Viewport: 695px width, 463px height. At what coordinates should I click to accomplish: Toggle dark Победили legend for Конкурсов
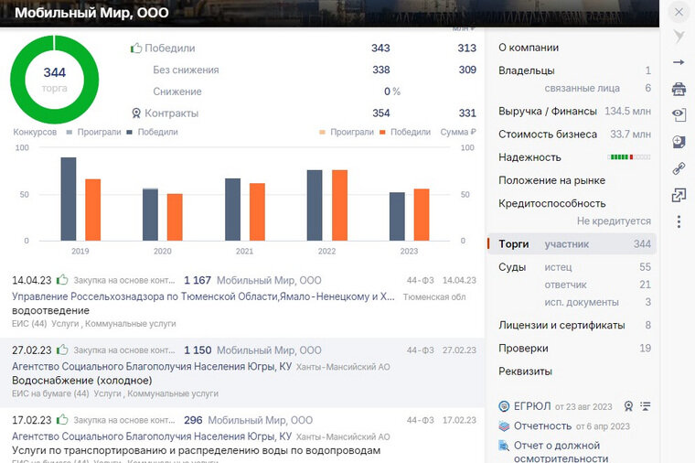tap(153, 132)
